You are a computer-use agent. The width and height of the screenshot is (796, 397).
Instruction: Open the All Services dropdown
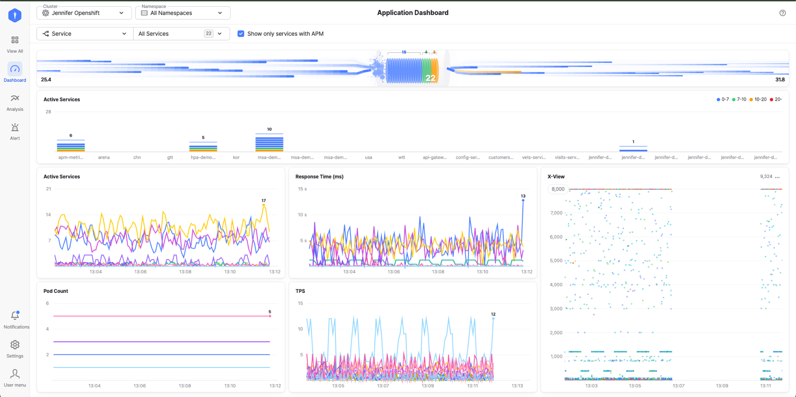point(181,34)
